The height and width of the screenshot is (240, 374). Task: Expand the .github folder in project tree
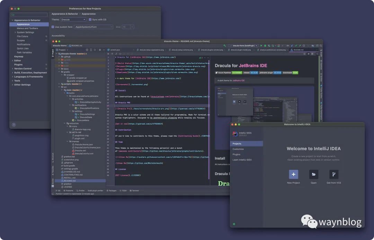(59, 57)
